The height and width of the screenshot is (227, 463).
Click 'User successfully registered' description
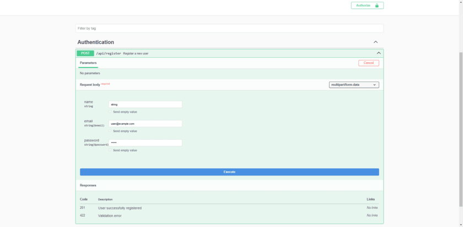pos(120,208)
